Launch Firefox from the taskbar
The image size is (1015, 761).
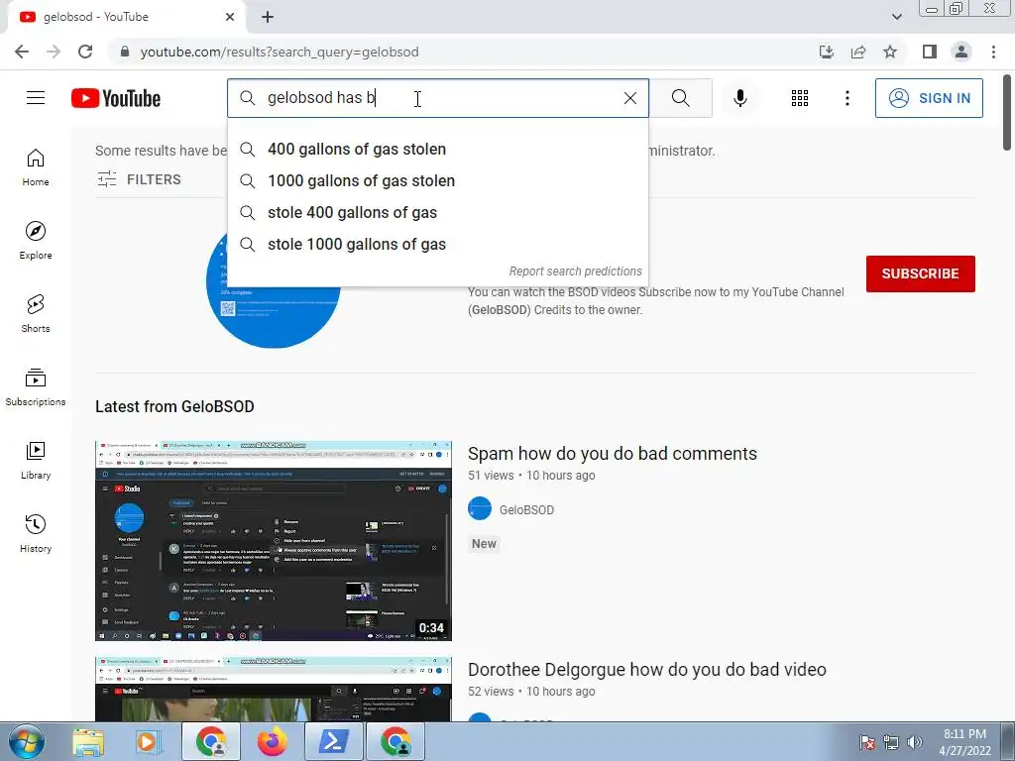[273, 741]
